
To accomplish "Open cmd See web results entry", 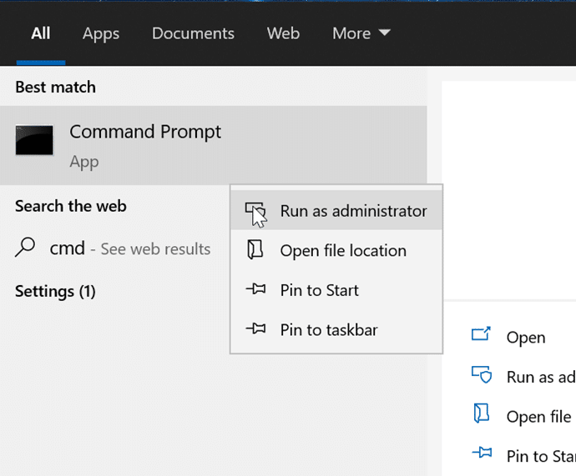I will 114,248.
